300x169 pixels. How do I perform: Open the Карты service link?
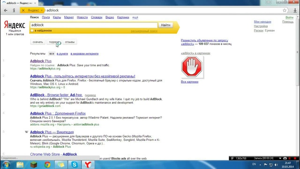click(x=57, y=17)
